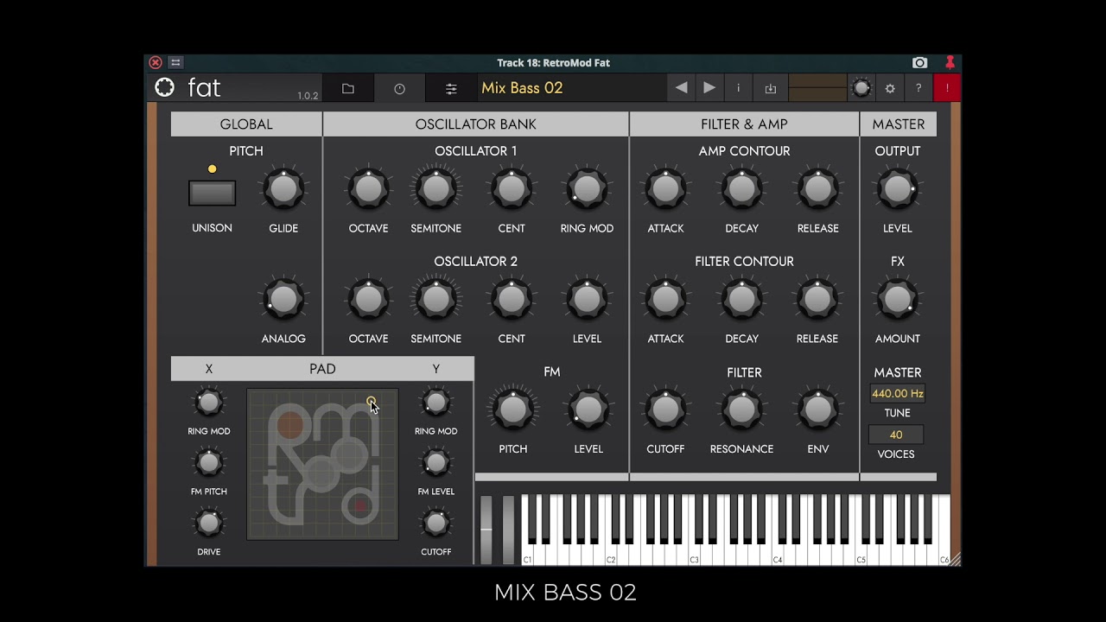The width and height of the screenshot is (1106, 622).
Task: Click the GLOBAL section header
Action: [x=246, y=124]
